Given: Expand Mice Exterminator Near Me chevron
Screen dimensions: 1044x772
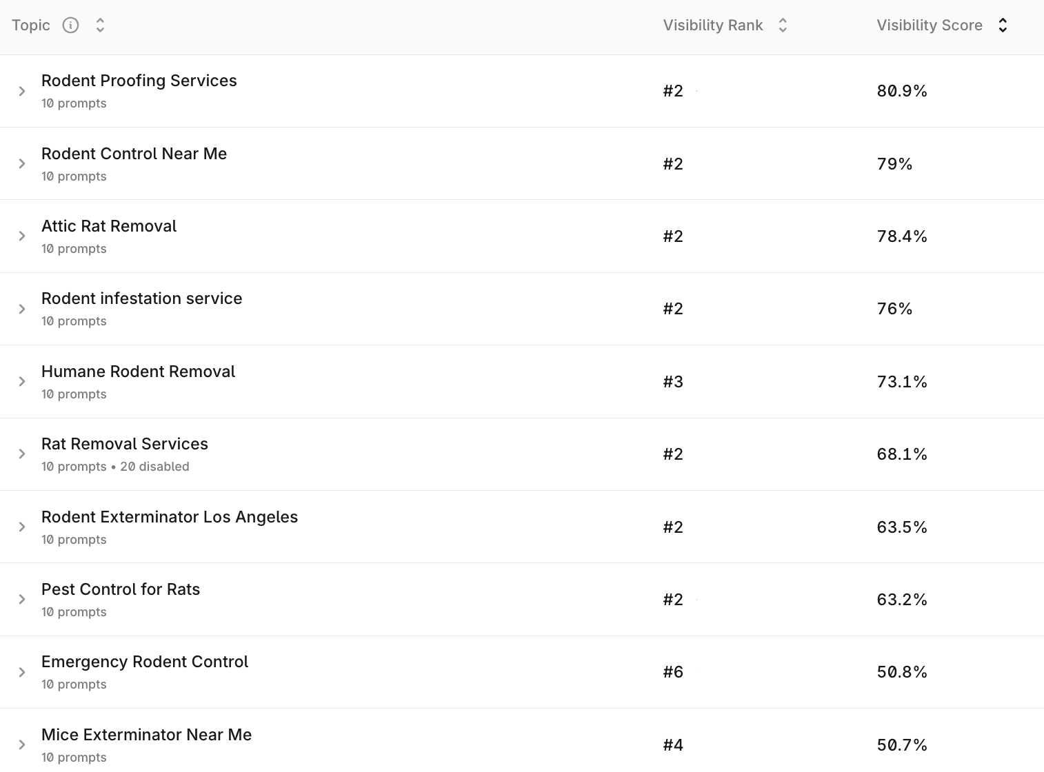Looking at the screenshot, I should [22, 745].
